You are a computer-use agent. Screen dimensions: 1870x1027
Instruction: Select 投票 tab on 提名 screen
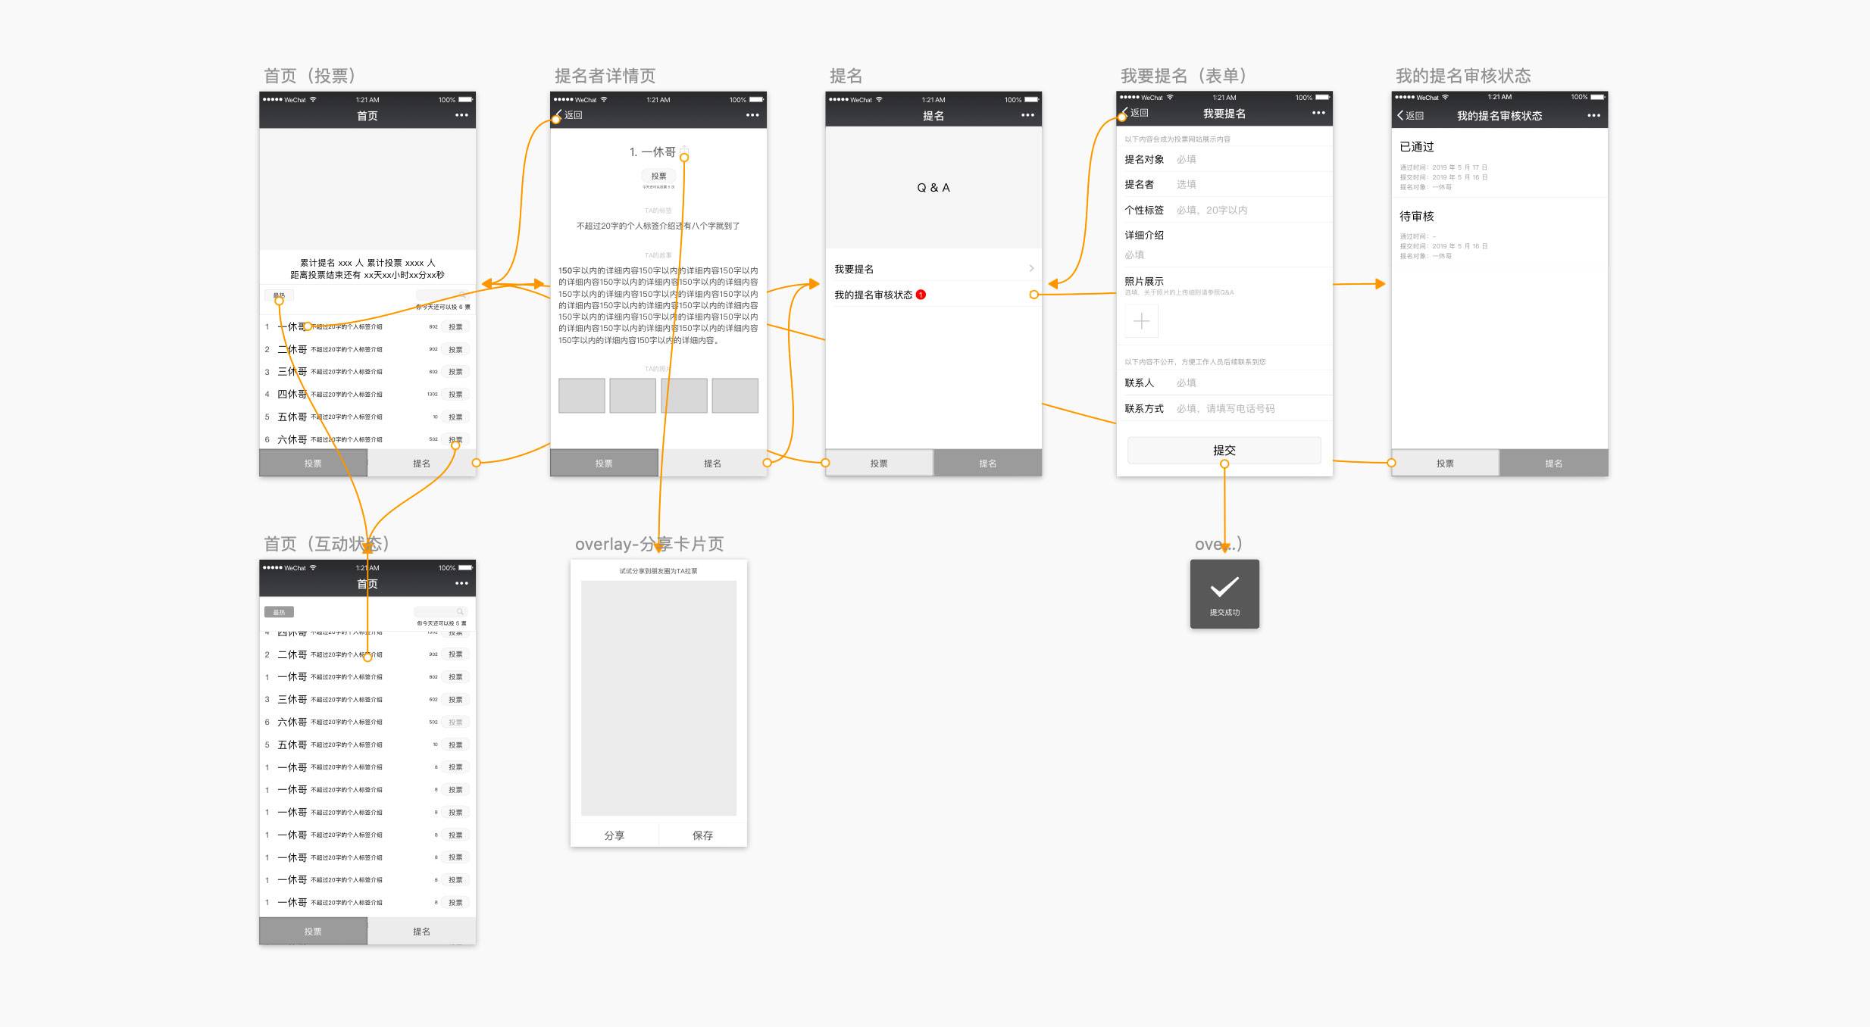click(879, 463)
